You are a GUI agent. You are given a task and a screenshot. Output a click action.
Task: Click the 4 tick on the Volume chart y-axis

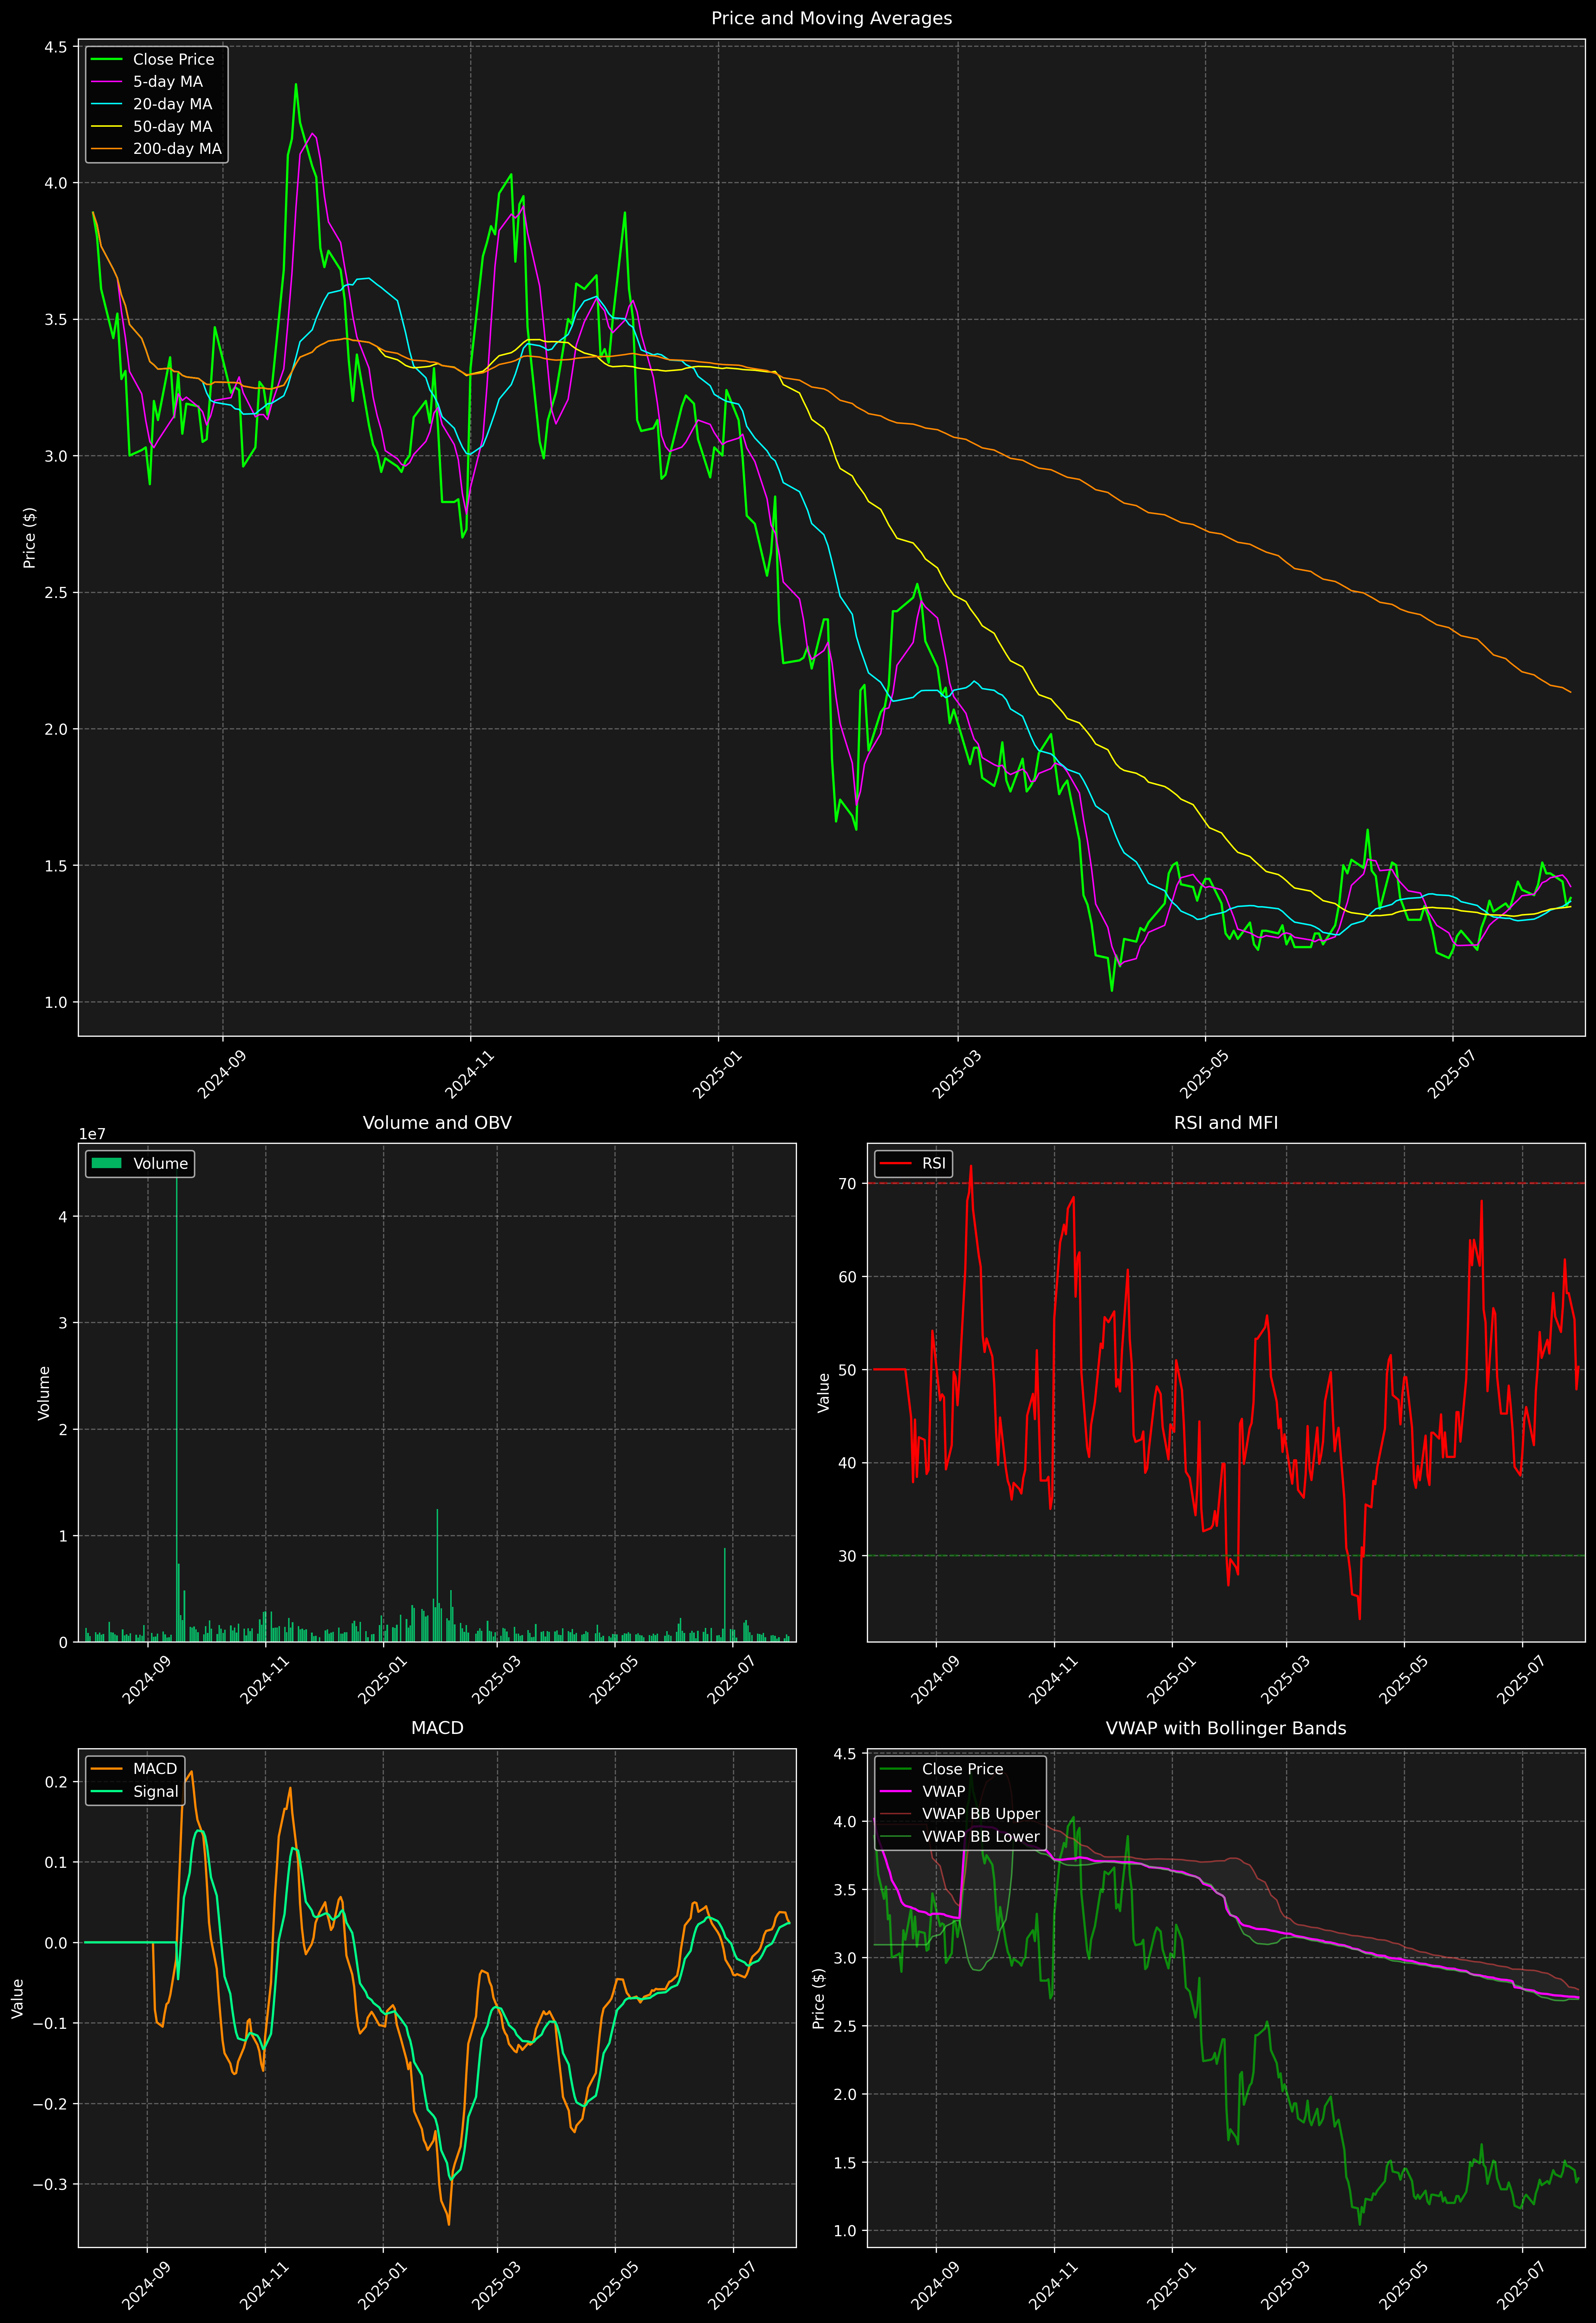tap(63, 1216)
